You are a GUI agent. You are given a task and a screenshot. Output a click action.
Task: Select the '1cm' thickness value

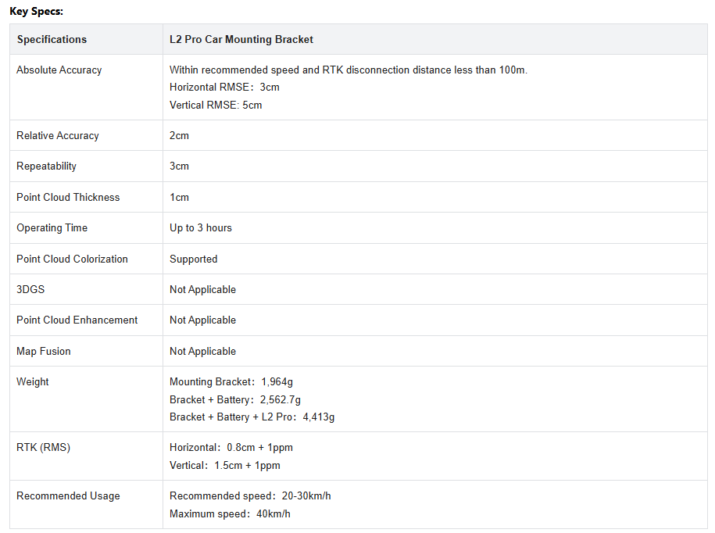(179, 198)
